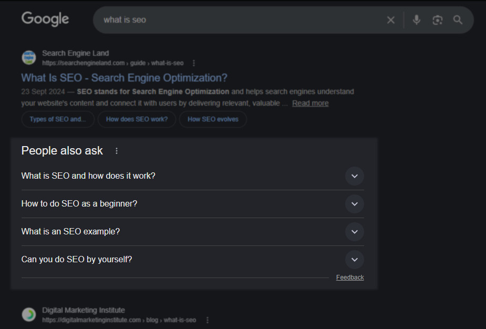
Task: Click the magnifying glass search icon
Action: tap(458, 20)
